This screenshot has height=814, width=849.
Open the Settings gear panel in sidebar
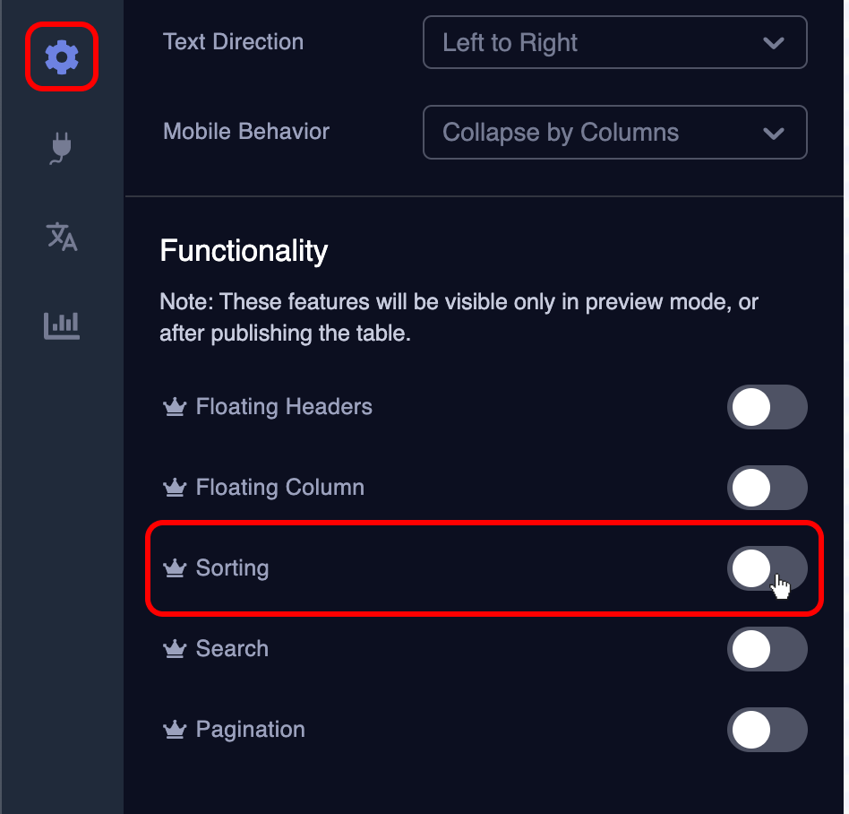pyautogui.click(x=60, y=56)
